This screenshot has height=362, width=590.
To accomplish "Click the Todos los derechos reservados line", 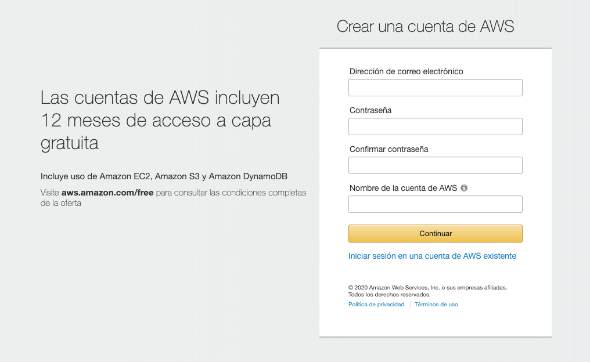I will (381, 295).
